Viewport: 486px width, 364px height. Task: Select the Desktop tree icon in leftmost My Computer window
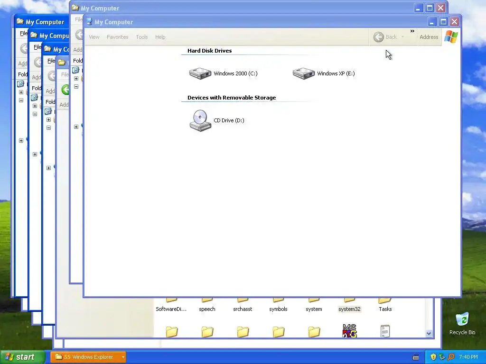click(20, 83)
